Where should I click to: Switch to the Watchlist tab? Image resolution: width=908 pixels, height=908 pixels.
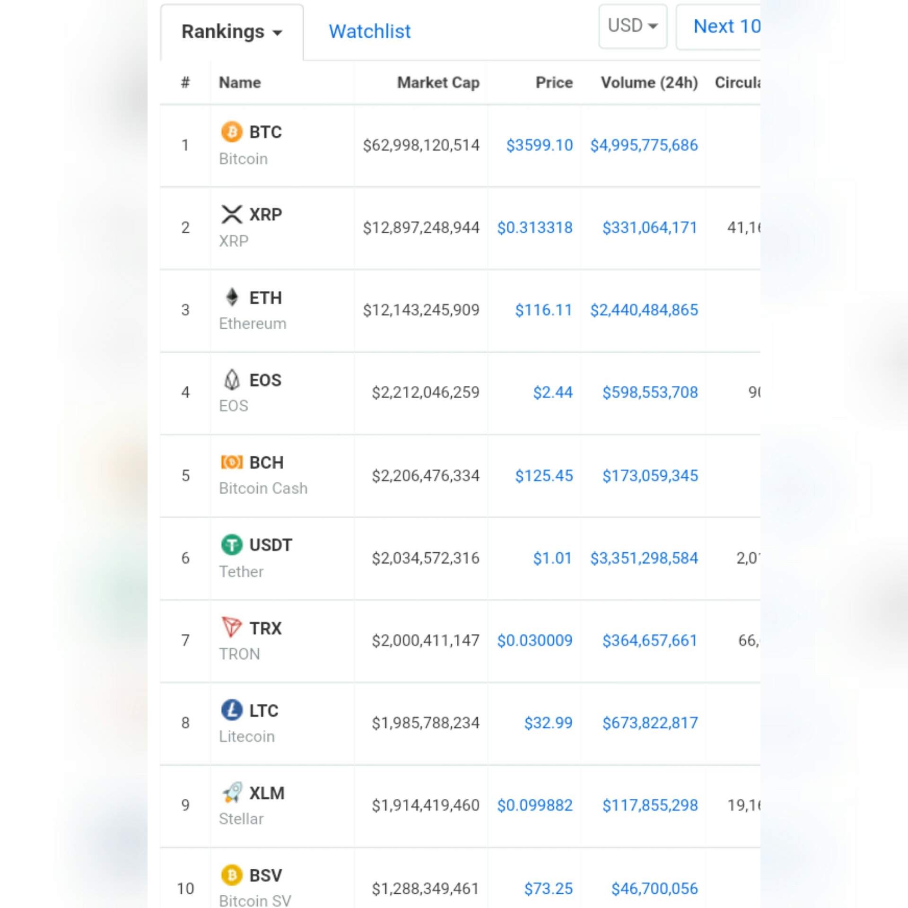(369, 32)
